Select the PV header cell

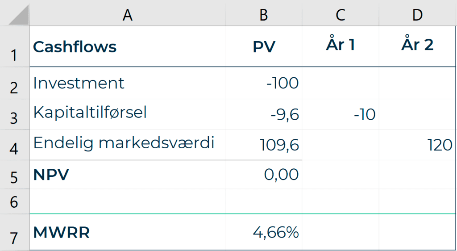click(263, 46)
